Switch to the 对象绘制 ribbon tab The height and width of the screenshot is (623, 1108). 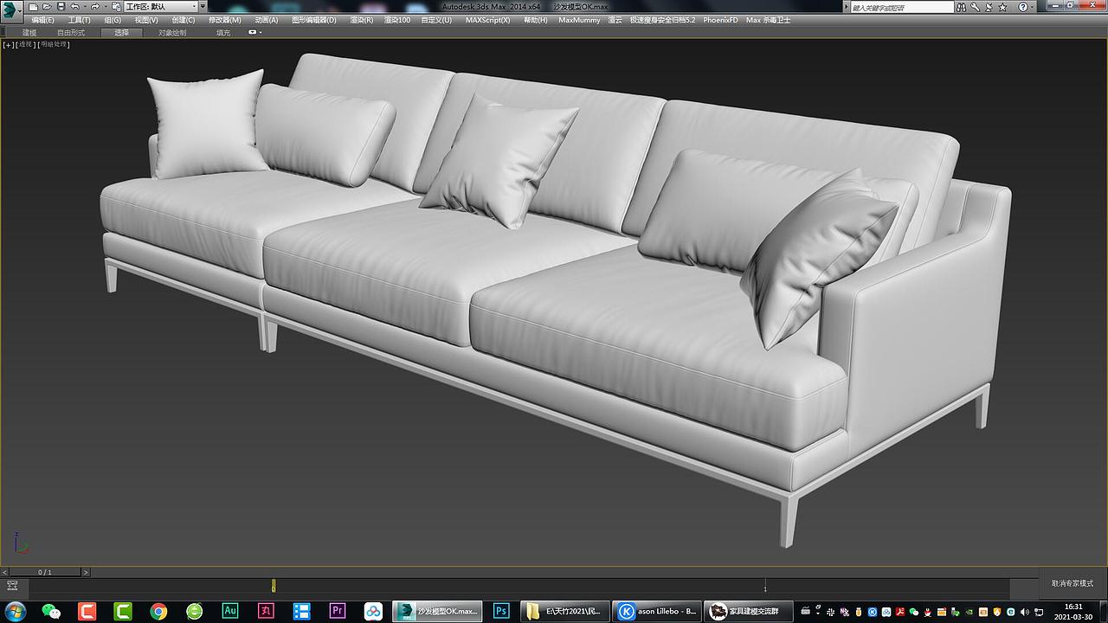[x=172, y=33]
